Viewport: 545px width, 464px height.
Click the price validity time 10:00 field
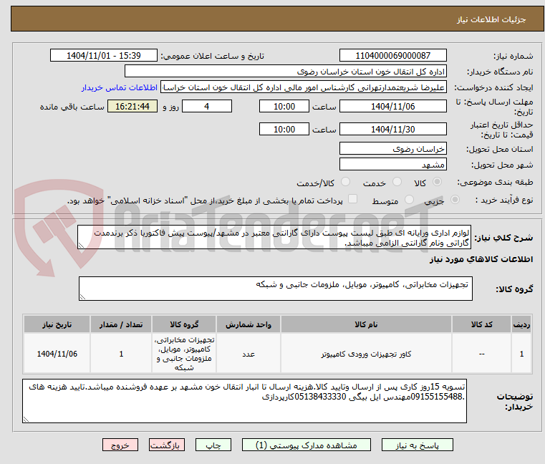[284, 129]
